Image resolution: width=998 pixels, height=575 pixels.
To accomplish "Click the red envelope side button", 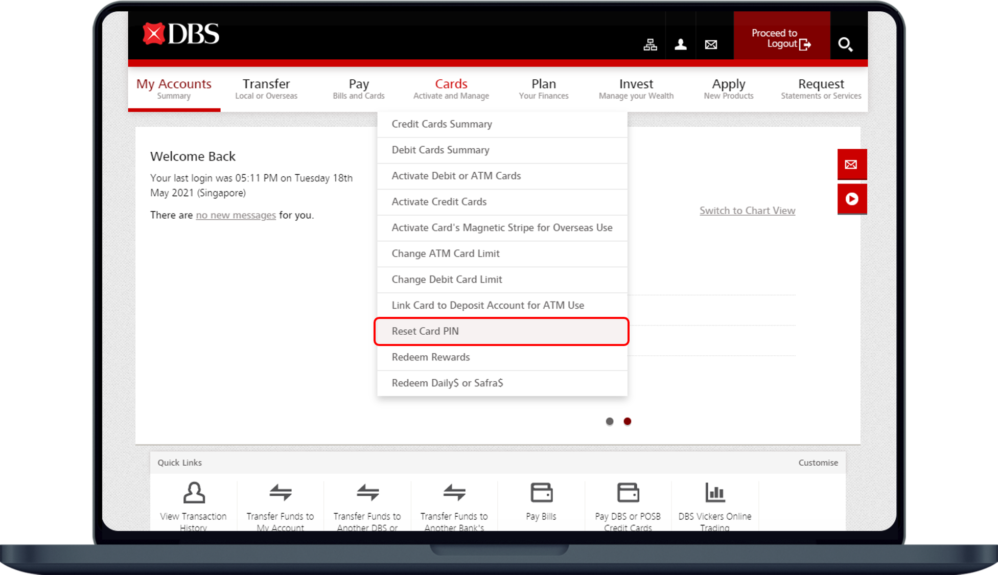I will click(851, 165).
